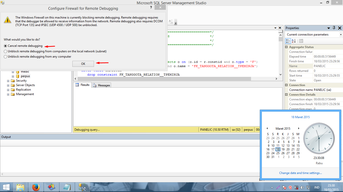Screen dimensions: 343x192
Task: Open the Current connection parameters dropdown
Action: click(340, 34)
